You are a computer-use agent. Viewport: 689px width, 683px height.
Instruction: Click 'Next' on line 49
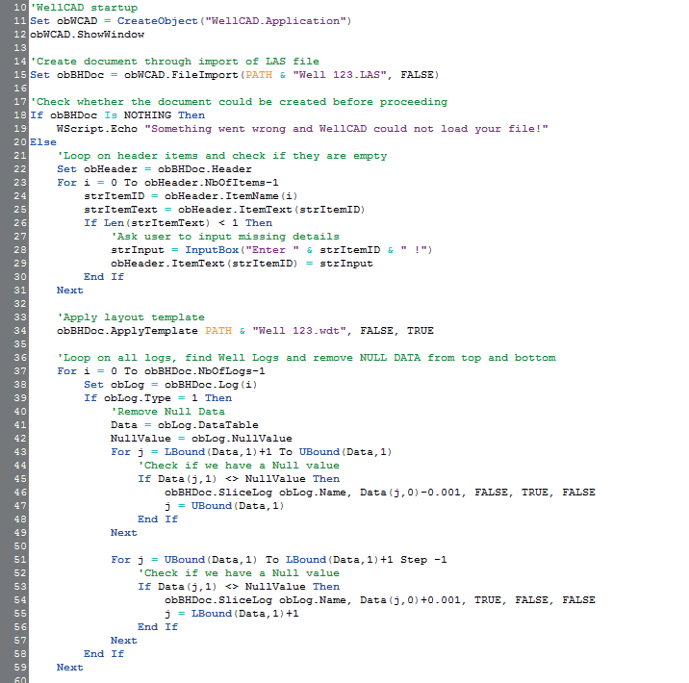tap(124, 533)
